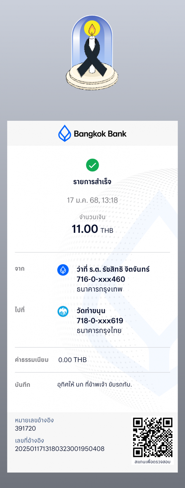This screenshot has width=185, height=488.
Task: Click the long reference ID 2025011713180323001950408
Action: (60, 449)
